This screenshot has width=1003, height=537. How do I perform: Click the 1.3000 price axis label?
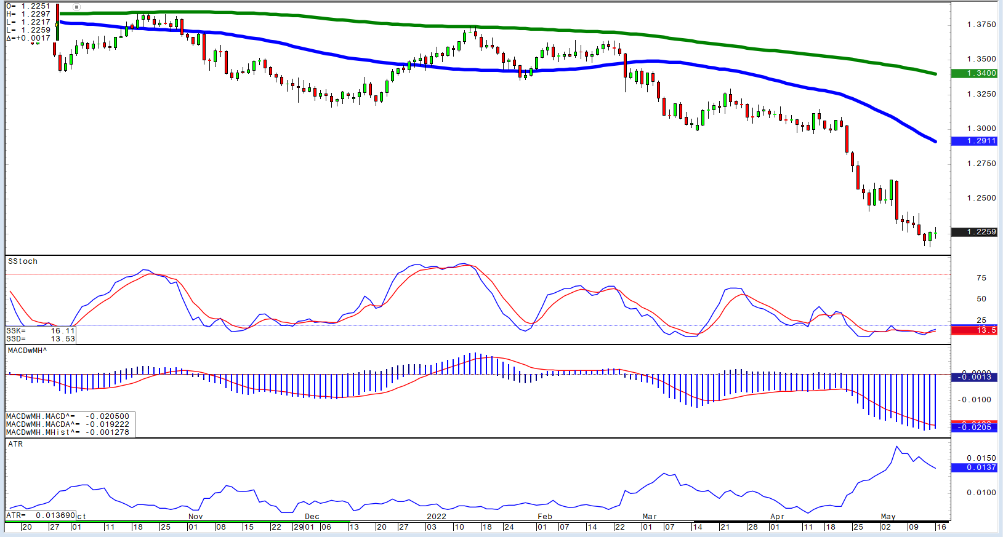coord(981,129)
